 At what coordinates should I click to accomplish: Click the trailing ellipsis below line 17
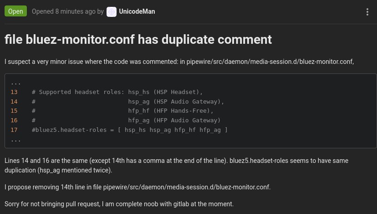16,140
